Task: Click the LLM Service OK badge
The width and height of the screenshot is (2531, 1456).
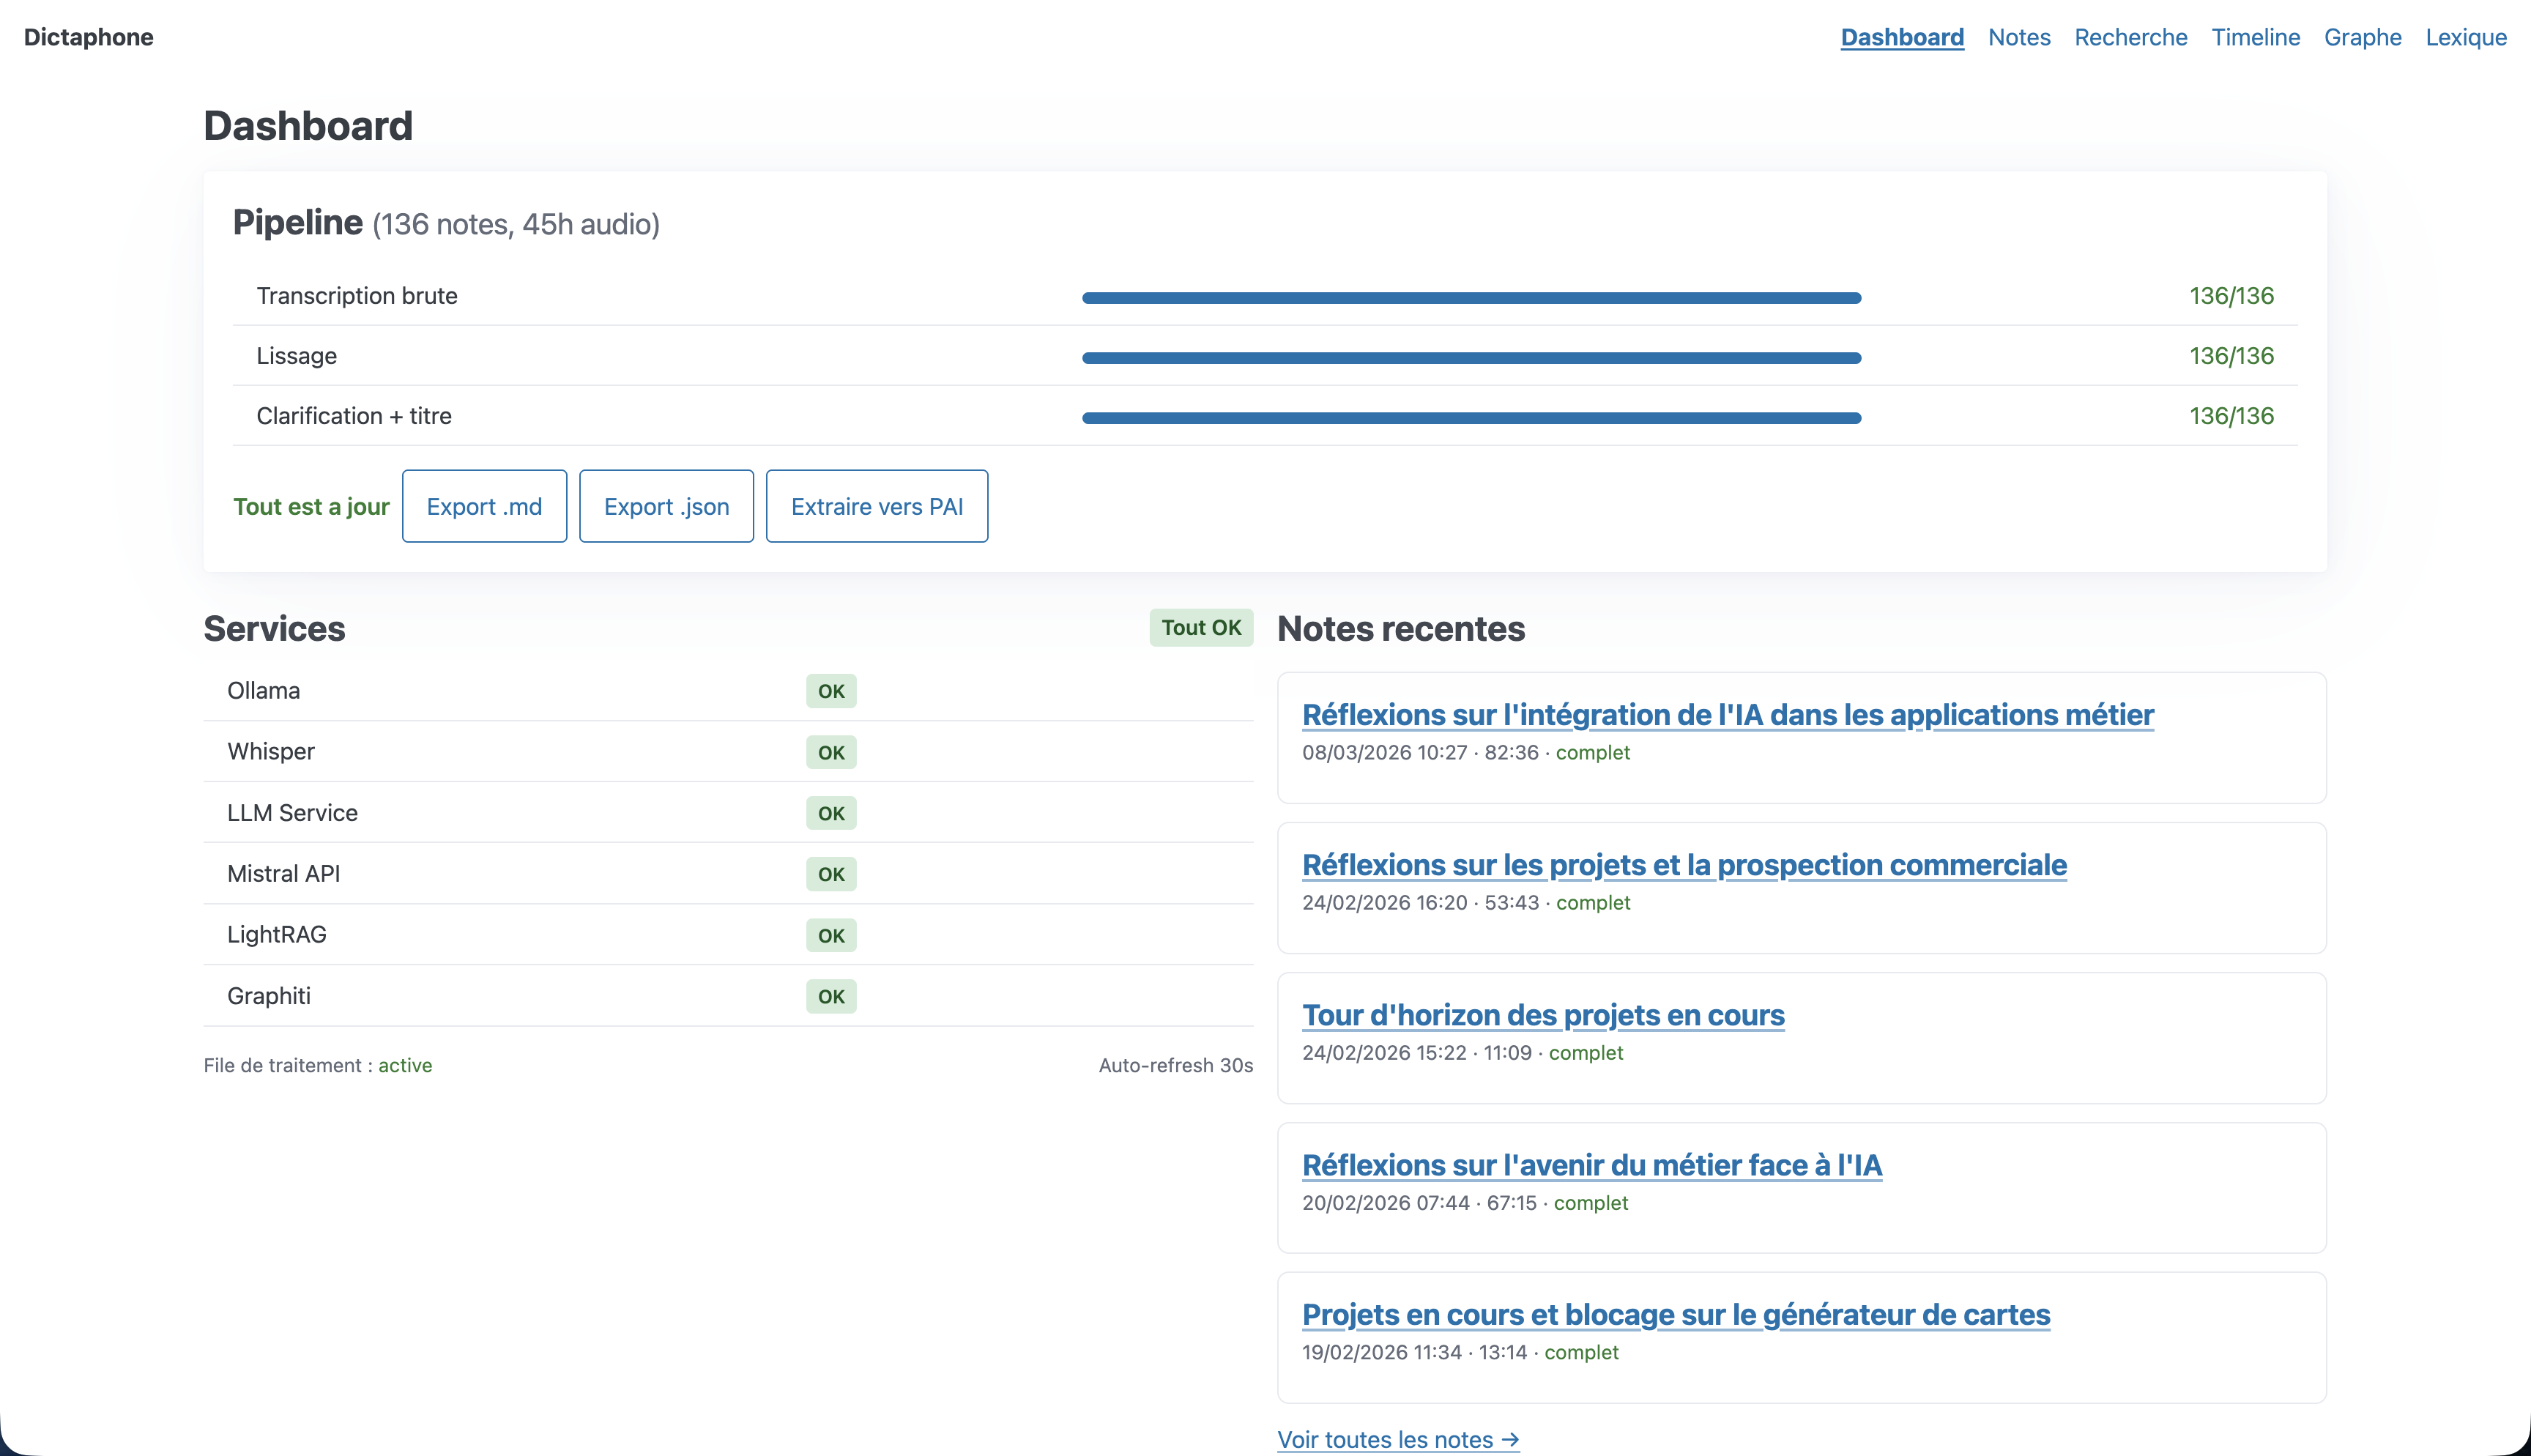Action: pos(832,813)
